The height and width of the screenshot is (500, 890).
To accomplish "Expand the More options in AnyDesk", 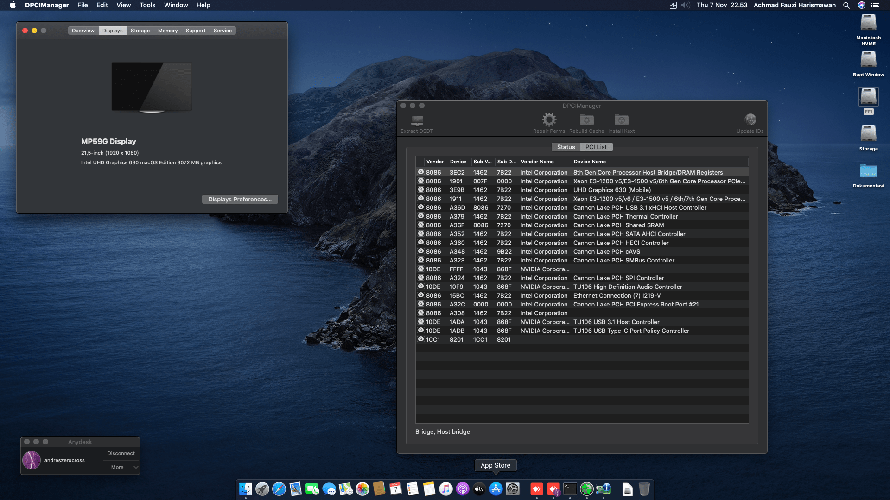I will [121, 467].
